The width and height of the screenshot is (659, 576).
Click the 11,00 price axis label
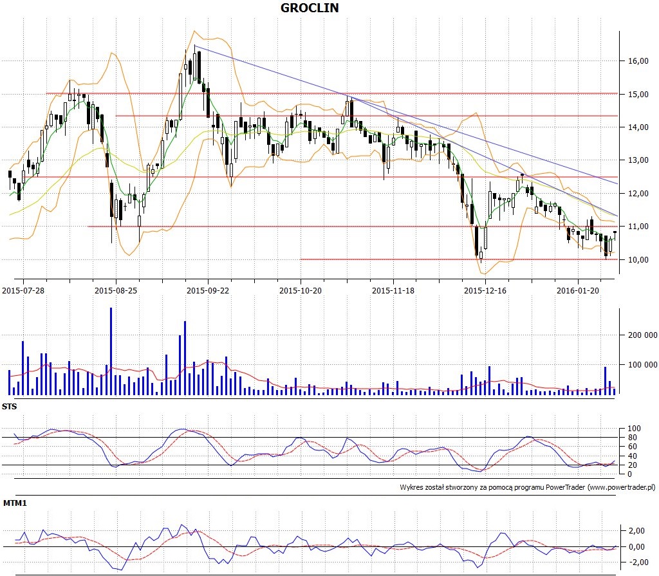click(x=638, y=226)
